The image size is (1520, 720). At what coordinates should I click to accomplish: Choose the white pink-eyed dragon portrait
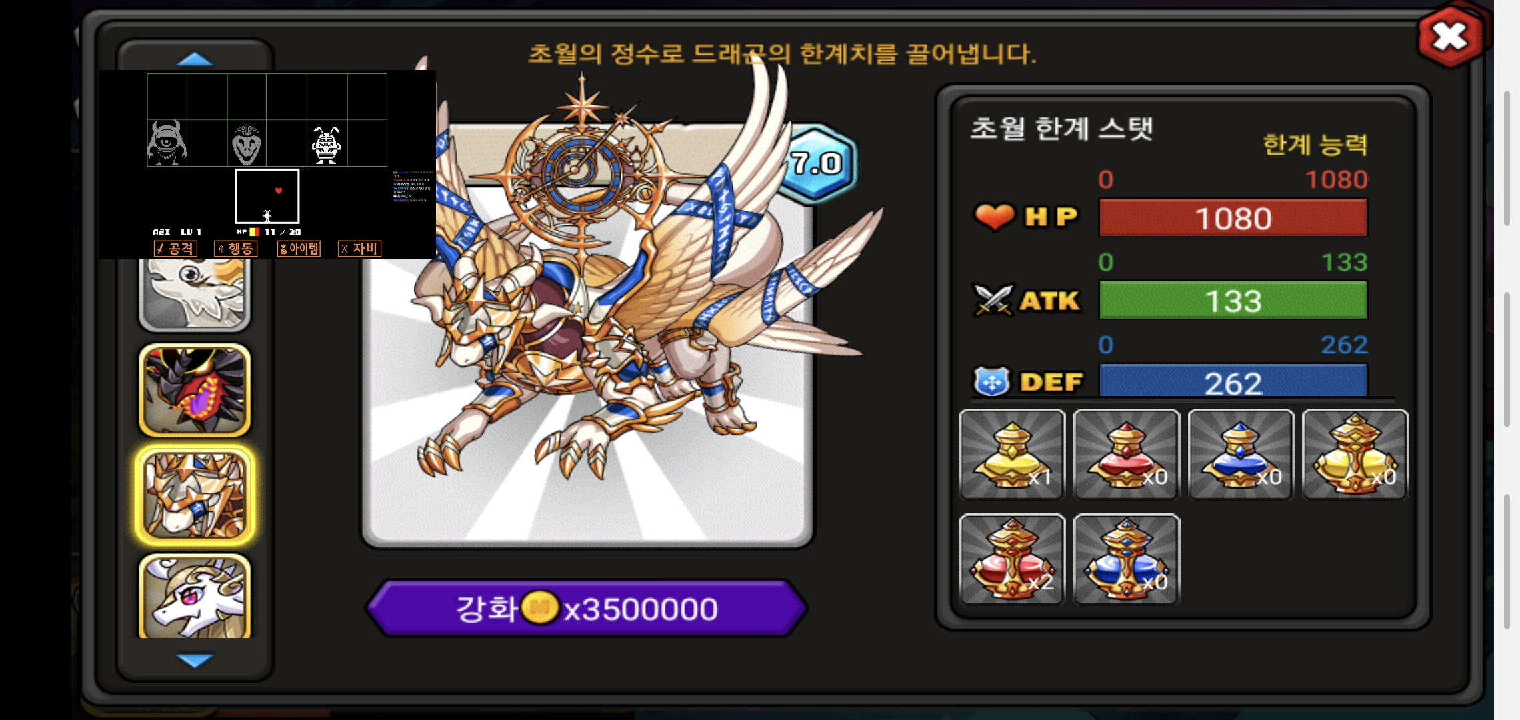click(195, 596)
